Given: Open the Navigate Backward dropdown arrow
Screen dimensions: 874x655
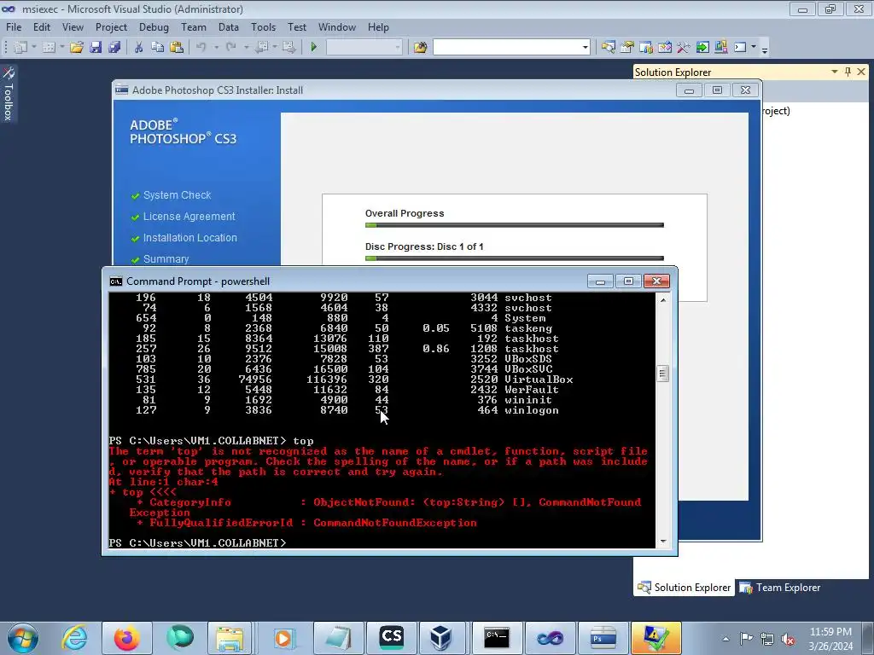Looking at the screenshot, I should [x=275, y=48].
